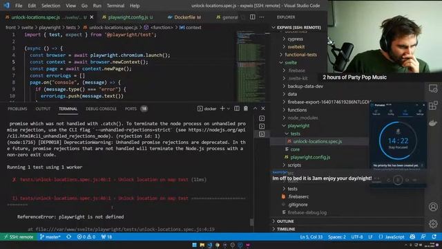Expand the TIMELINE section
Screen dimensions: 442x249
click(286, 229)
